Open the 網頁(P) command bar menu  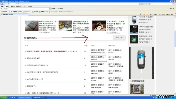tap(156, 14)
